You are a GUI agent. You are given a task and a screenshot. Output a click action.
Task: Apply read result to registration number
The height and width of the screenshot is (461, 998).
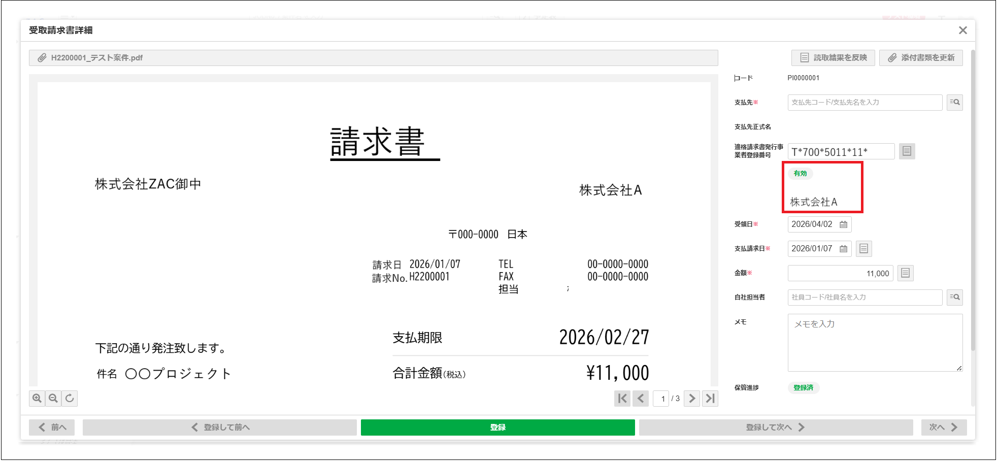[907, 151]
